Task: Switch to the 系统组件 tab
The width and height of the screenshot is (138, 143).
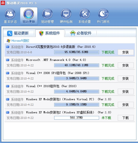Action: coord(50,33)
